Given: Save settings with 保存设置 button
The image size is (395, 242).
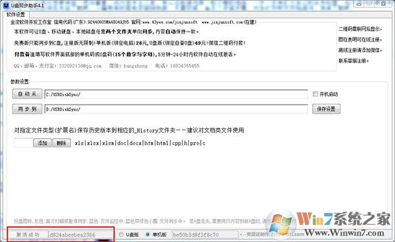Looking at the screenshot, I should coord(327,109).
